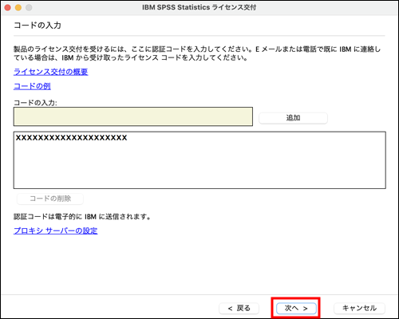Focus the yellow code entry field
This screenshot has height=319, width=399.
point(133,116)
